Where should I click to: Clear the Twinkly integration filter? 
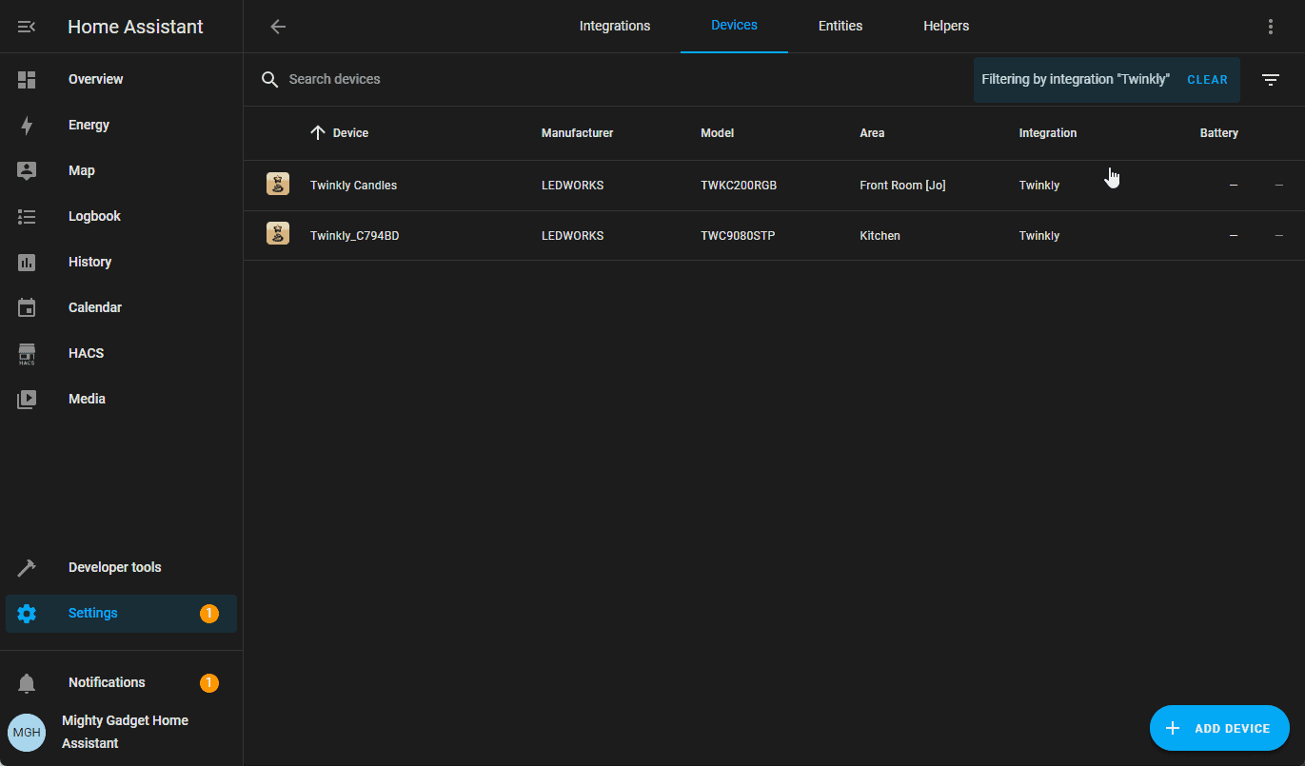click(1207, 80)
